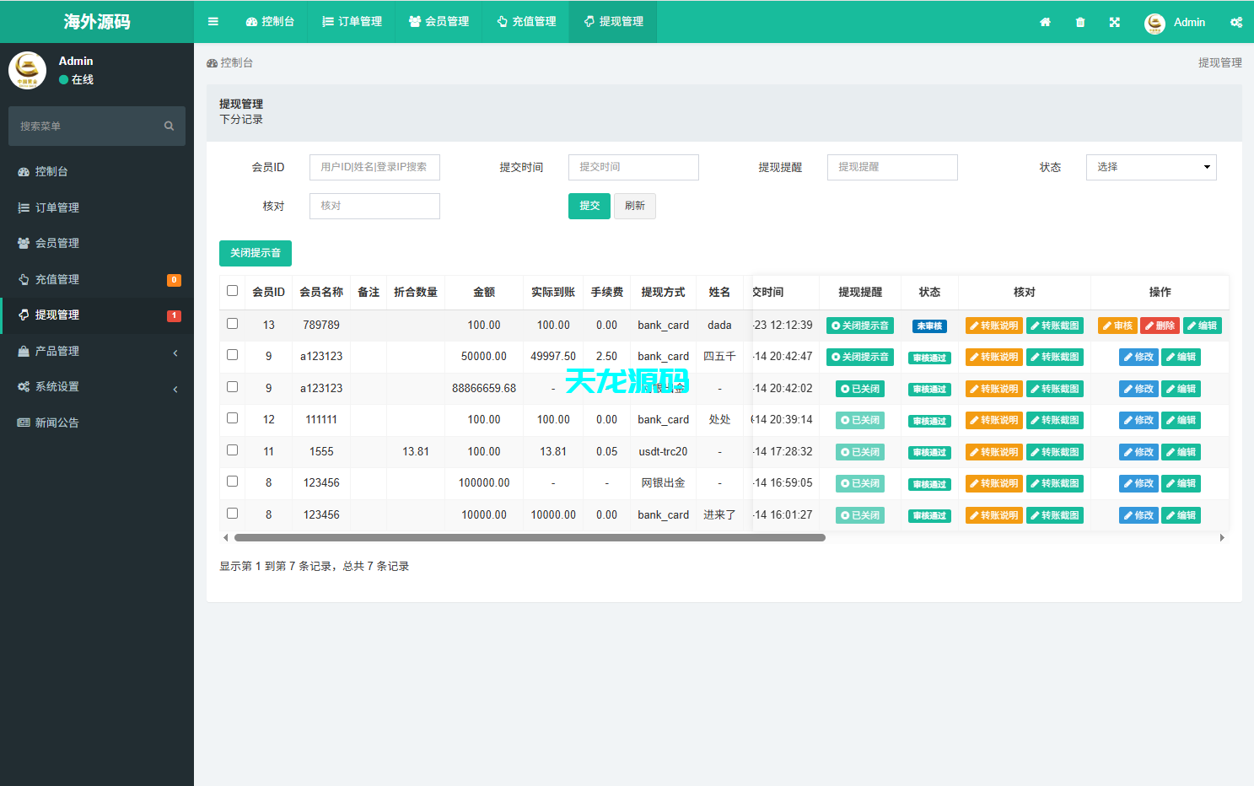The width and height of the screenshot is (1254, 786).
Task: Toggle 关闭提示音 on member 13's row
Action: (x=859, y=325)
